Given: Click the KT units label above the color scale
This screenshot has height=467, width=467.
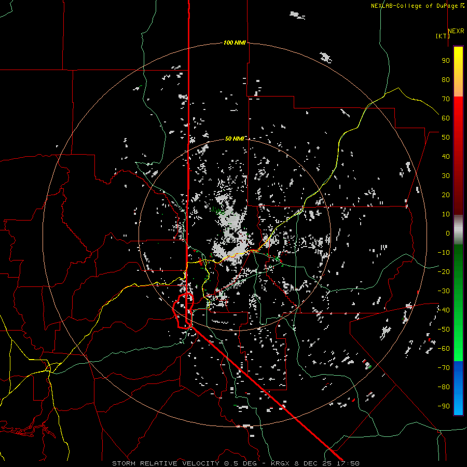Looking at the screenshot, I should point(443,36).
